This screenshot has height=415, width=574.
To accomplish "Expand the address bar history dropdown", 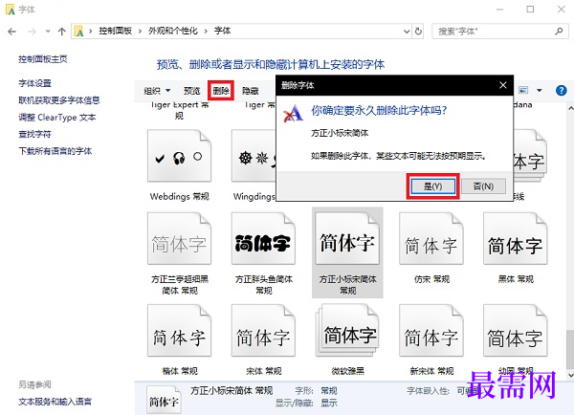I will click(x=407, y=32).
